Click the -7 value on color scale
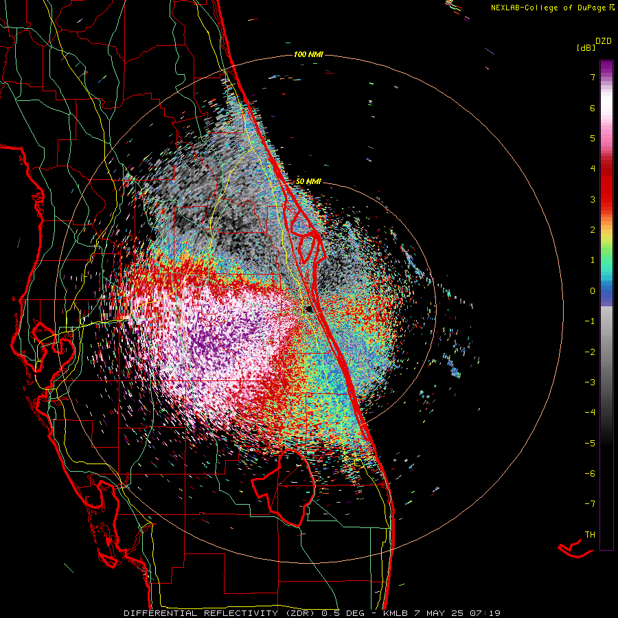618x618 pixels. 590,504
